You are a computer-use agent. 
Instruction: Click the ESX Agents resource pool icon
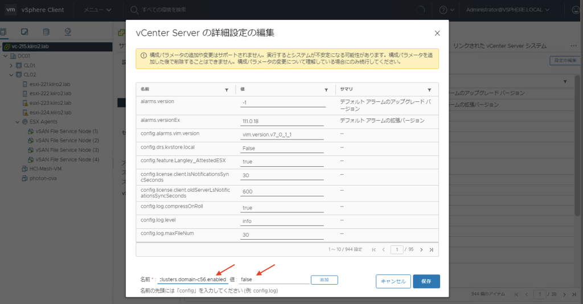tap(25, 122)
